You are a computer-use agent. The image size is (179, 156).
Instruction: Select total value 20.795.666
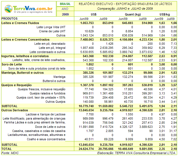point(106,149)
